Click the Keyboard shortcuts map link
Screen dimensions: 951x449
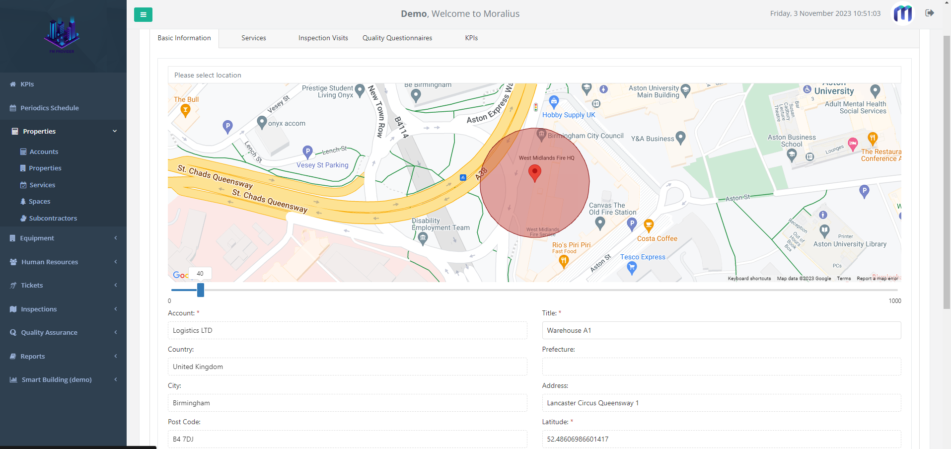tap(749, 279)
